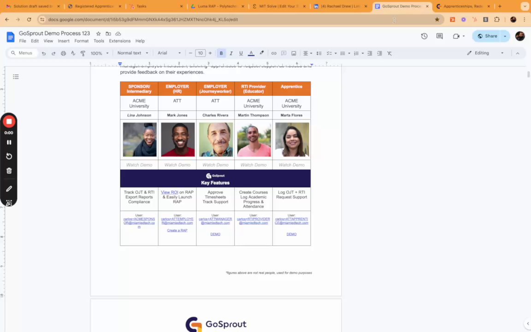This screenshot has width=531, height=332.
Task: Decrease font size with minus button
Action: (x=190, y=53)
